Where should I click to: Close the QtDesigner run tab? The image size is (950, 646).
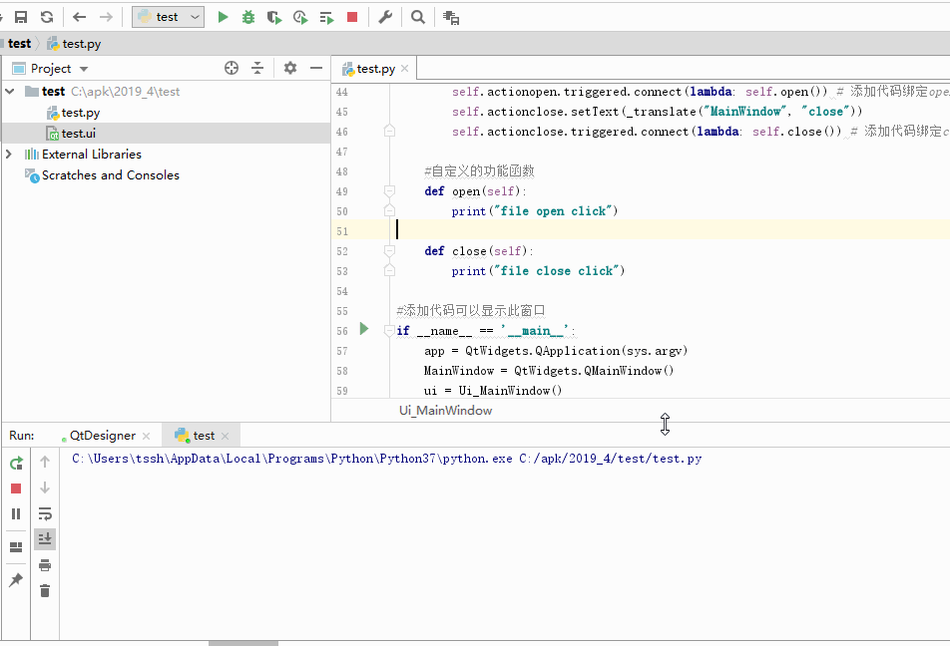tap(146, 436)
